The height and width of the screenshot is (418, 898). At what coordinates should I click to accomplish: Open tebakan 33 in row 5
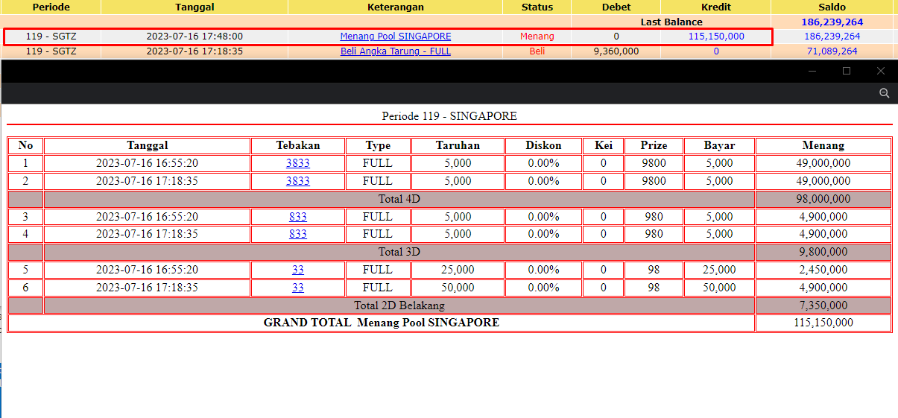298,270
